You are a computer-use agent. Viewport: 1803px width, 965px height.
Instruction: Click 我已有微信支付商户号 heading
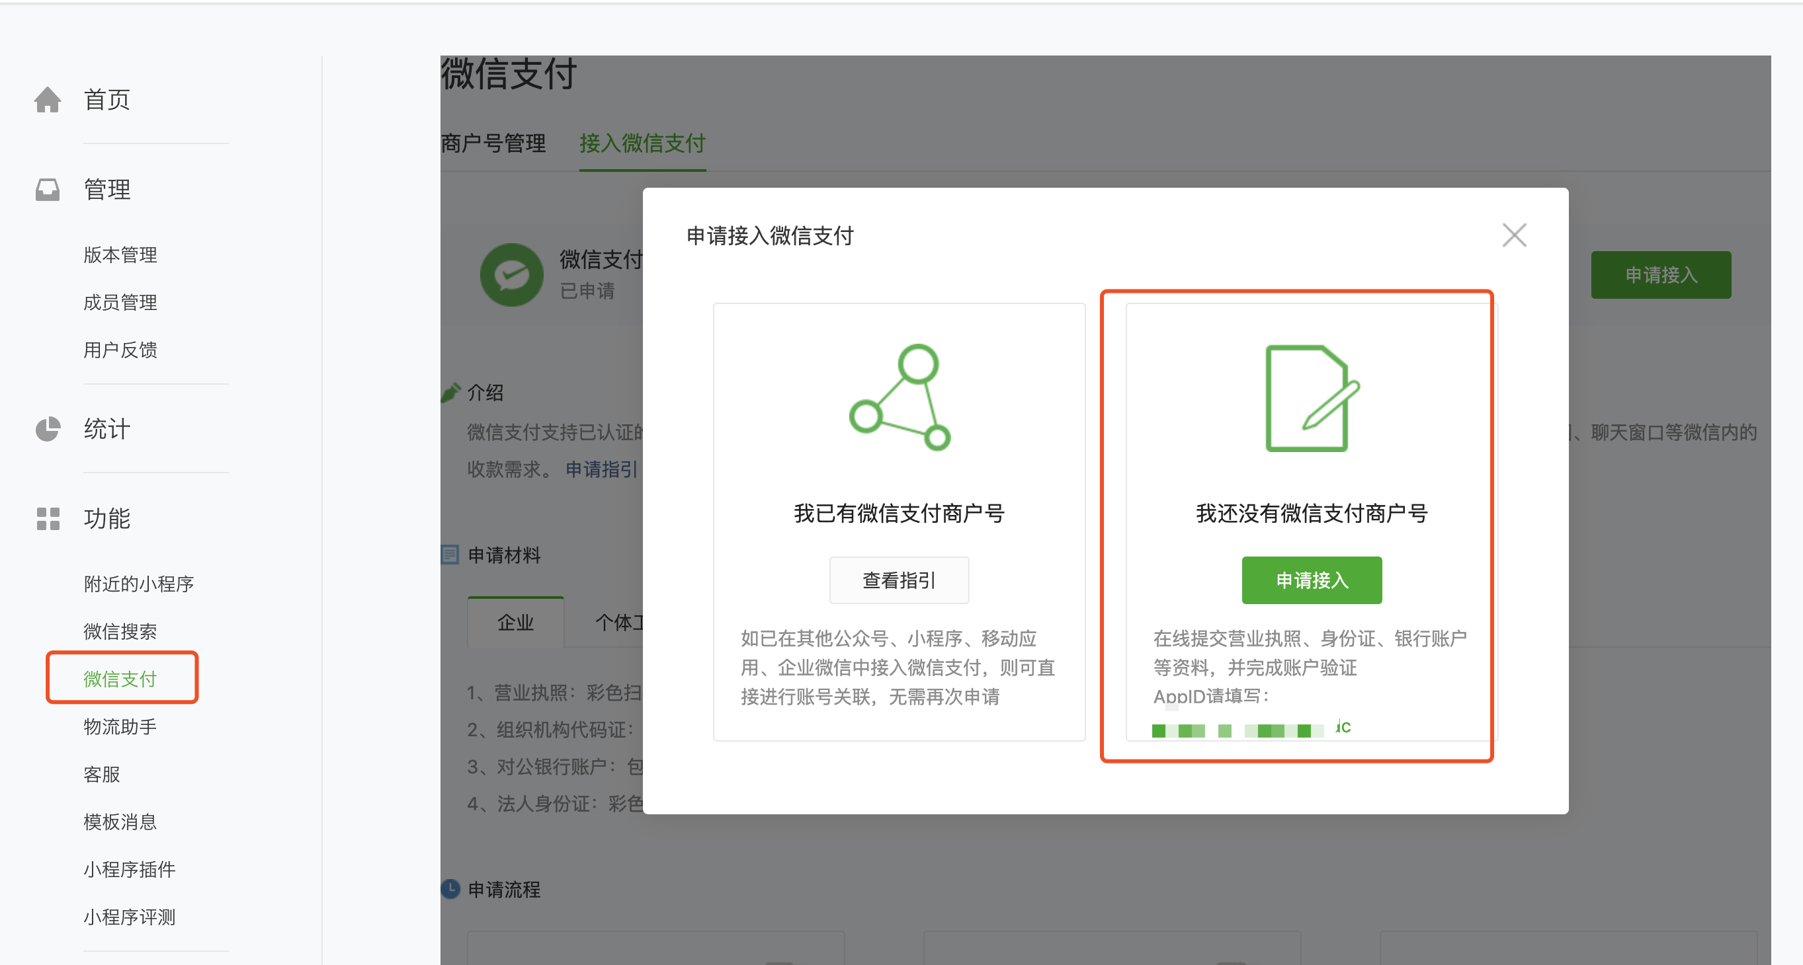[x=900, y=514]
